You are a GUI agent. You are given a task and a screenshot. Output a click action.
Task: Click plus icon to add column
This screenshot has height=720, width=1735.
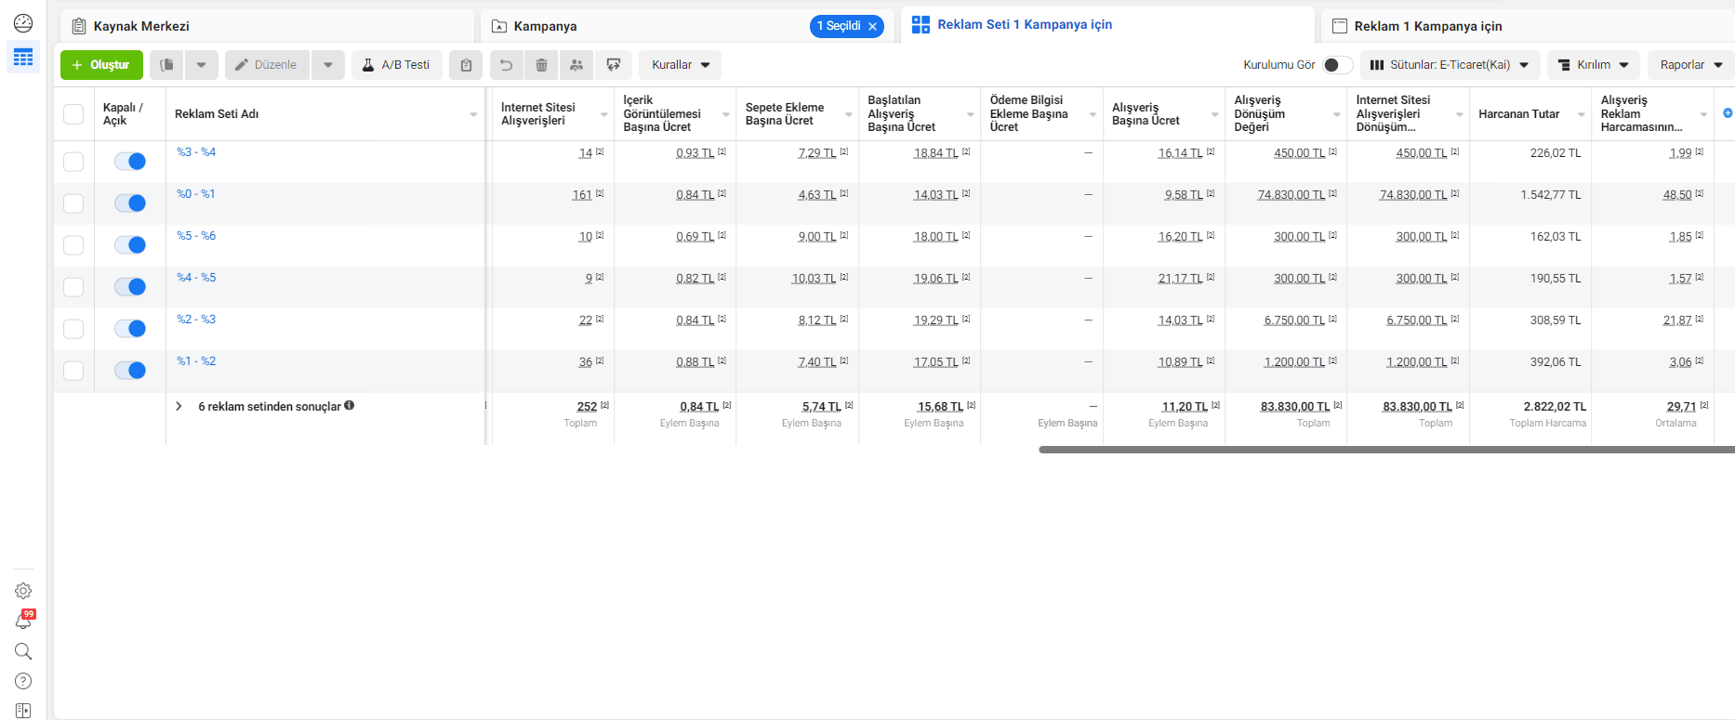pyautogui.click(x=1727, y=113)
